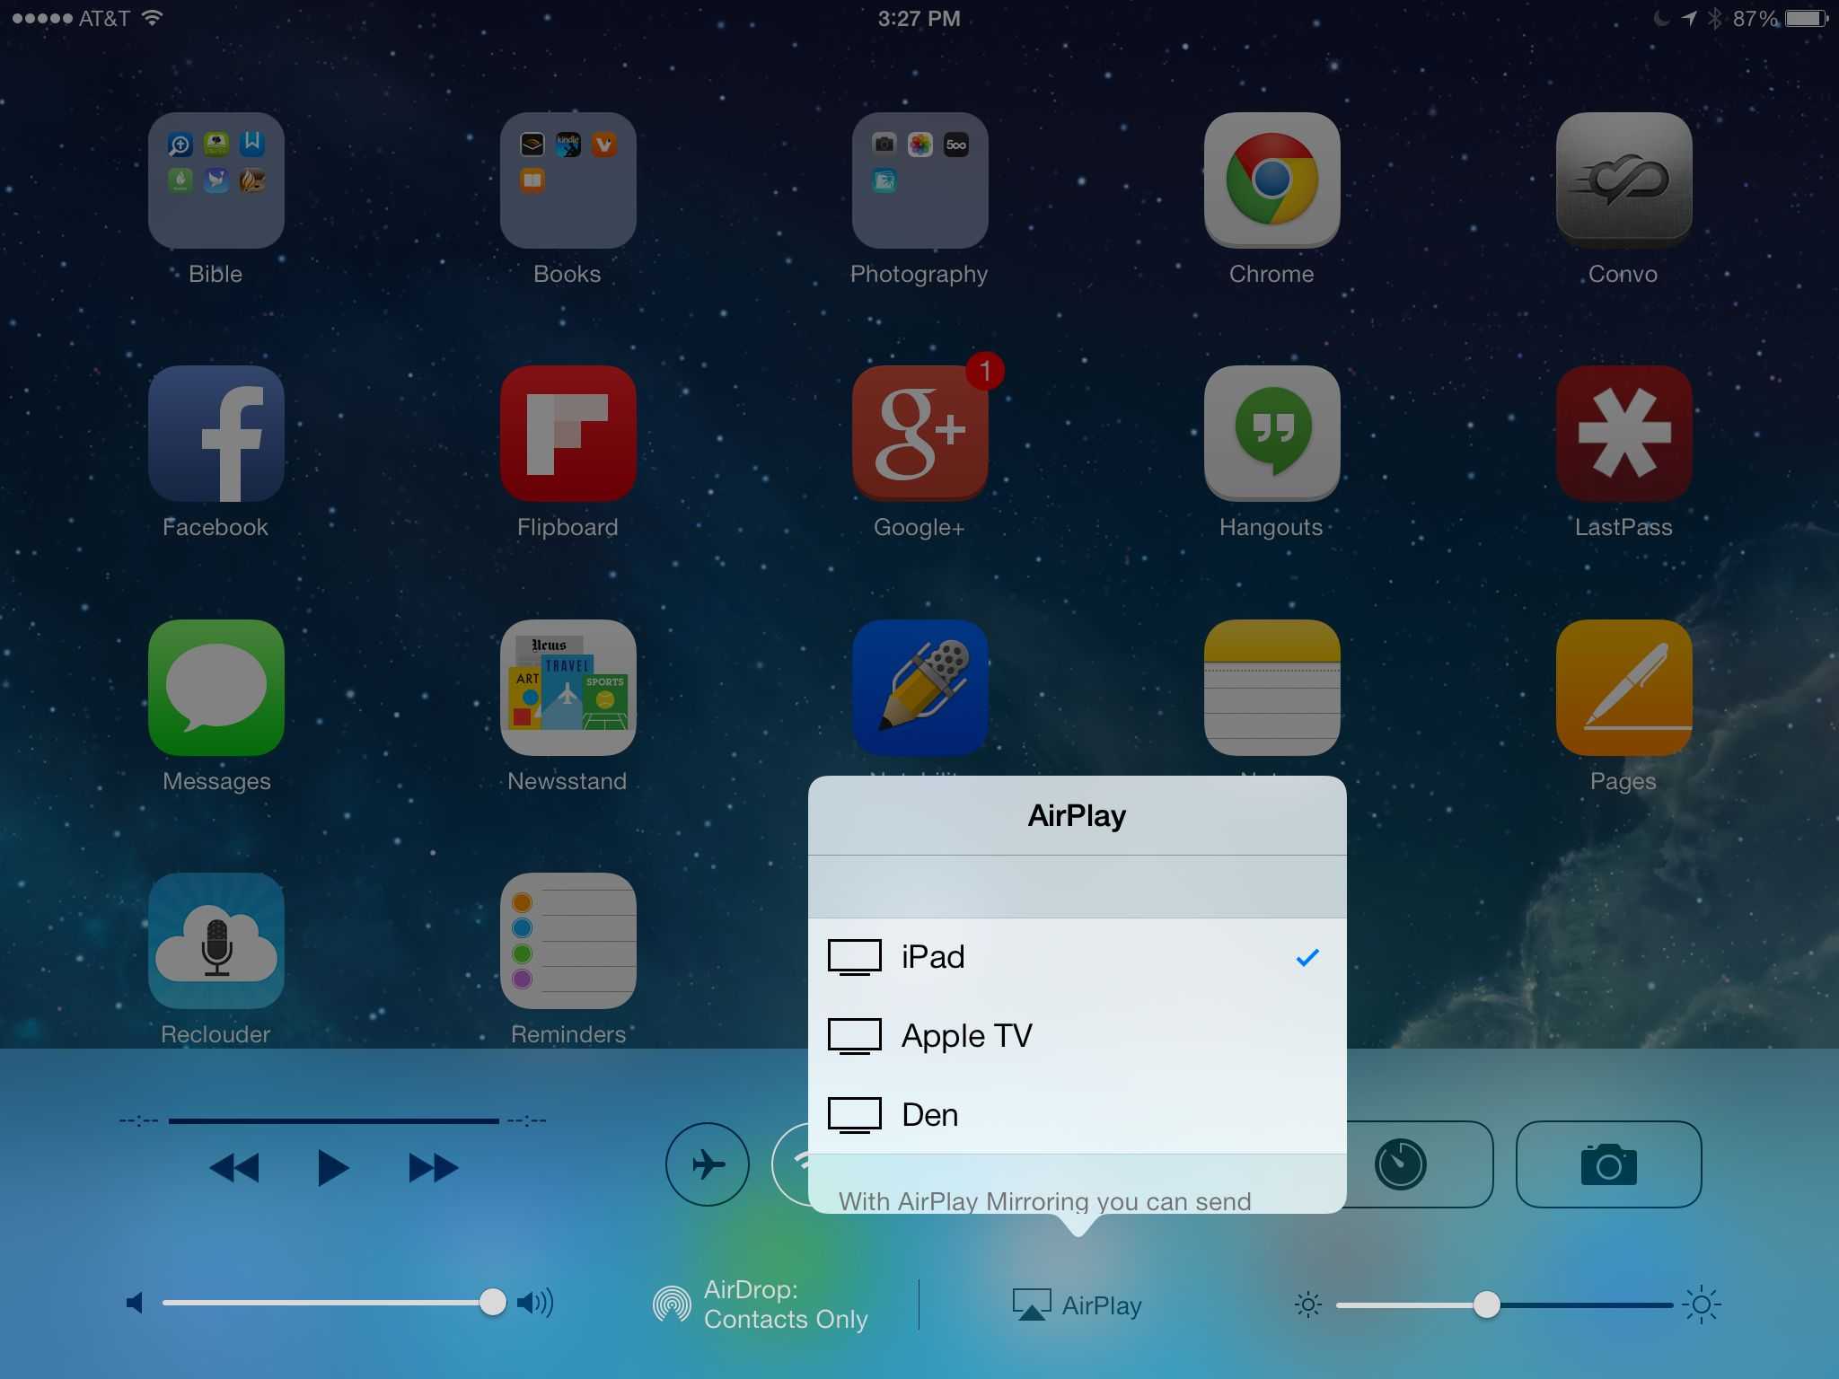Open the Messages app
This screenshot has height=1379, width=1839.
click(x=216, y=689)
